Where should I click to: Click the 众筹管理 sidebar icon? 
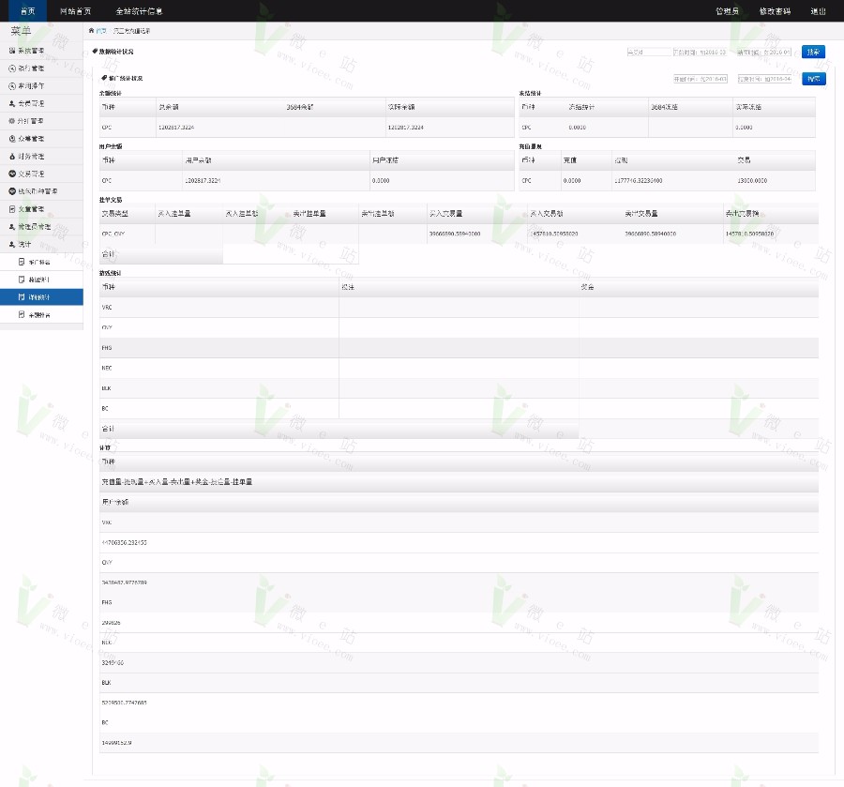pyautogui.click(x=12, y=138)
